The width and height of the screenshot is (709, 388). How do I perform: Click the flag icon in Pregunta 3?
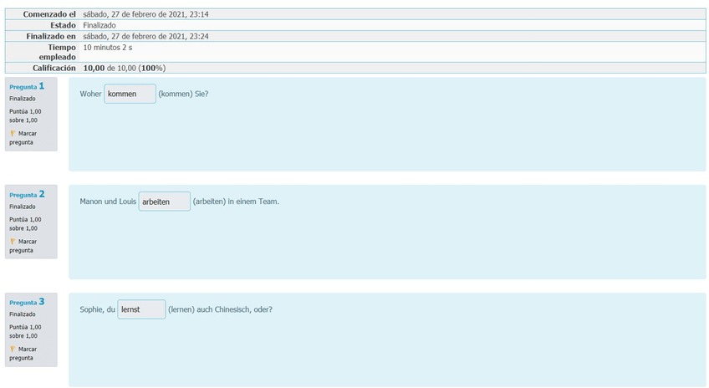(13, 349)
